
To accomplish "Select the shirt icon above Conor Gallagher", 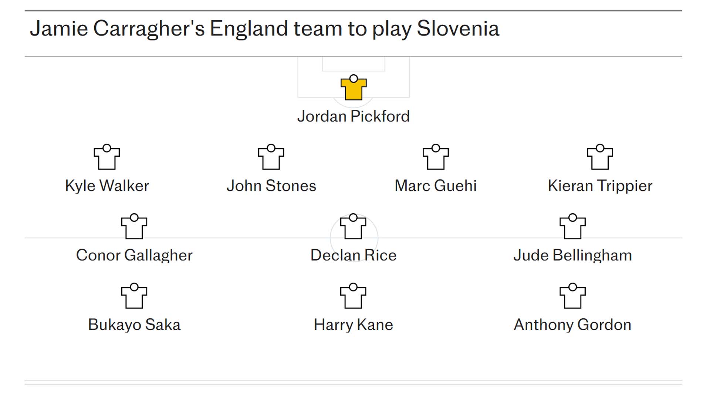I will (x=134, y=226).
